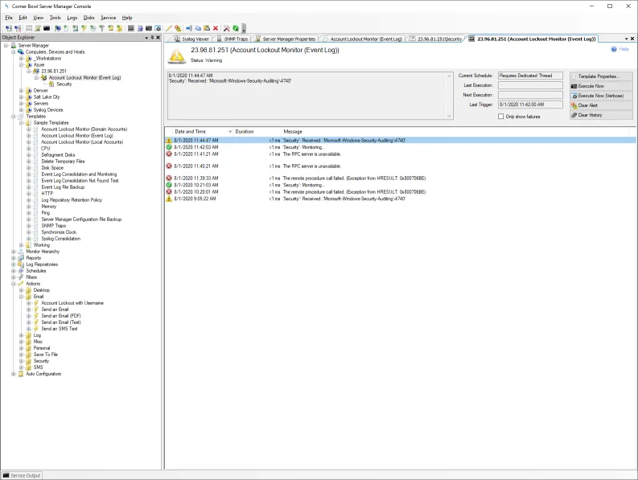
Task: Select the CPU template
Action: coord(46,149)
